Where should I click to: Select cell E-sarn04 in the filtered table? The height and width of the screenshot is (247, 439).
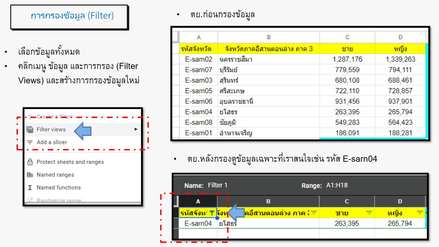[198, 224]
